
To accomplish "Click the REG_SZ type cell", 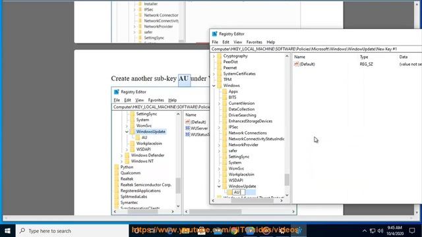I will tap(366, 64).
